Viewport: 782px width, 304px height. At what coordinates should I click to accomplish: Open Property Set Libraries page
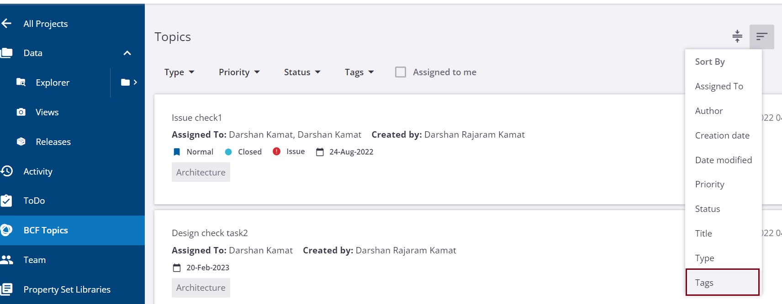(67, 289)
